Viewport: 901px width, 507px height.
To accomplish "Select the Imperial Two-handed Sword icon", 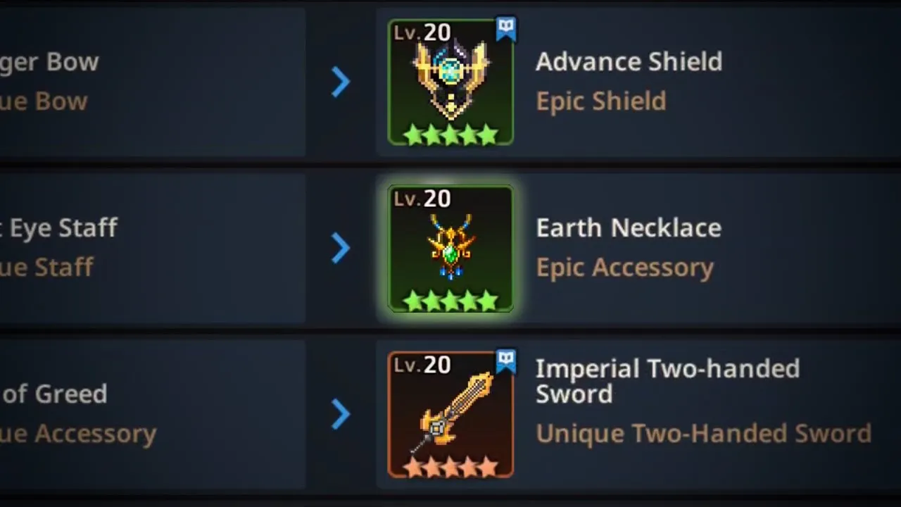I will click(450, 415).
